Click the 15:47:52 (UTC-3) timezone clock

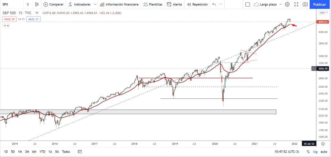coord(287,152)
